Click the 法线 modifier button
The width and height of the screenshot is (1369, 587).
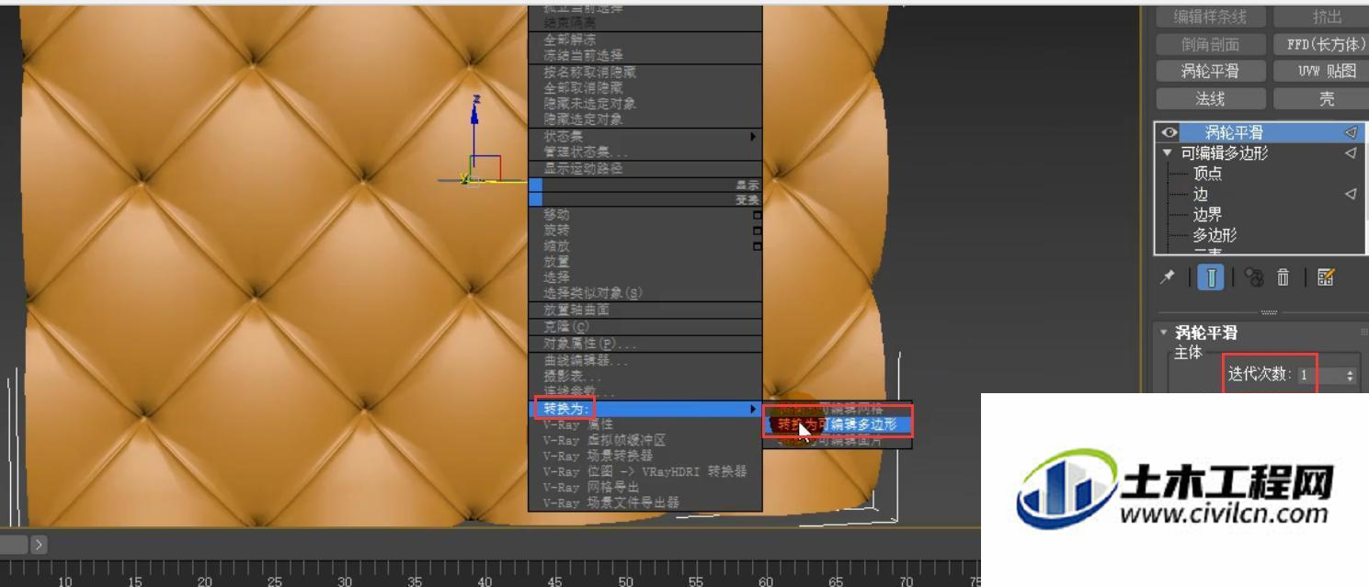tap(1210, 98)
